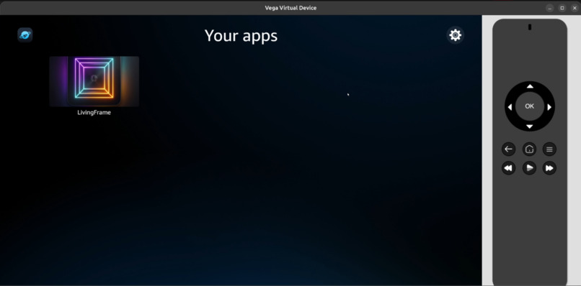
Task: Launch the LivingFrame app thumbnail
Action: (94, 81)
